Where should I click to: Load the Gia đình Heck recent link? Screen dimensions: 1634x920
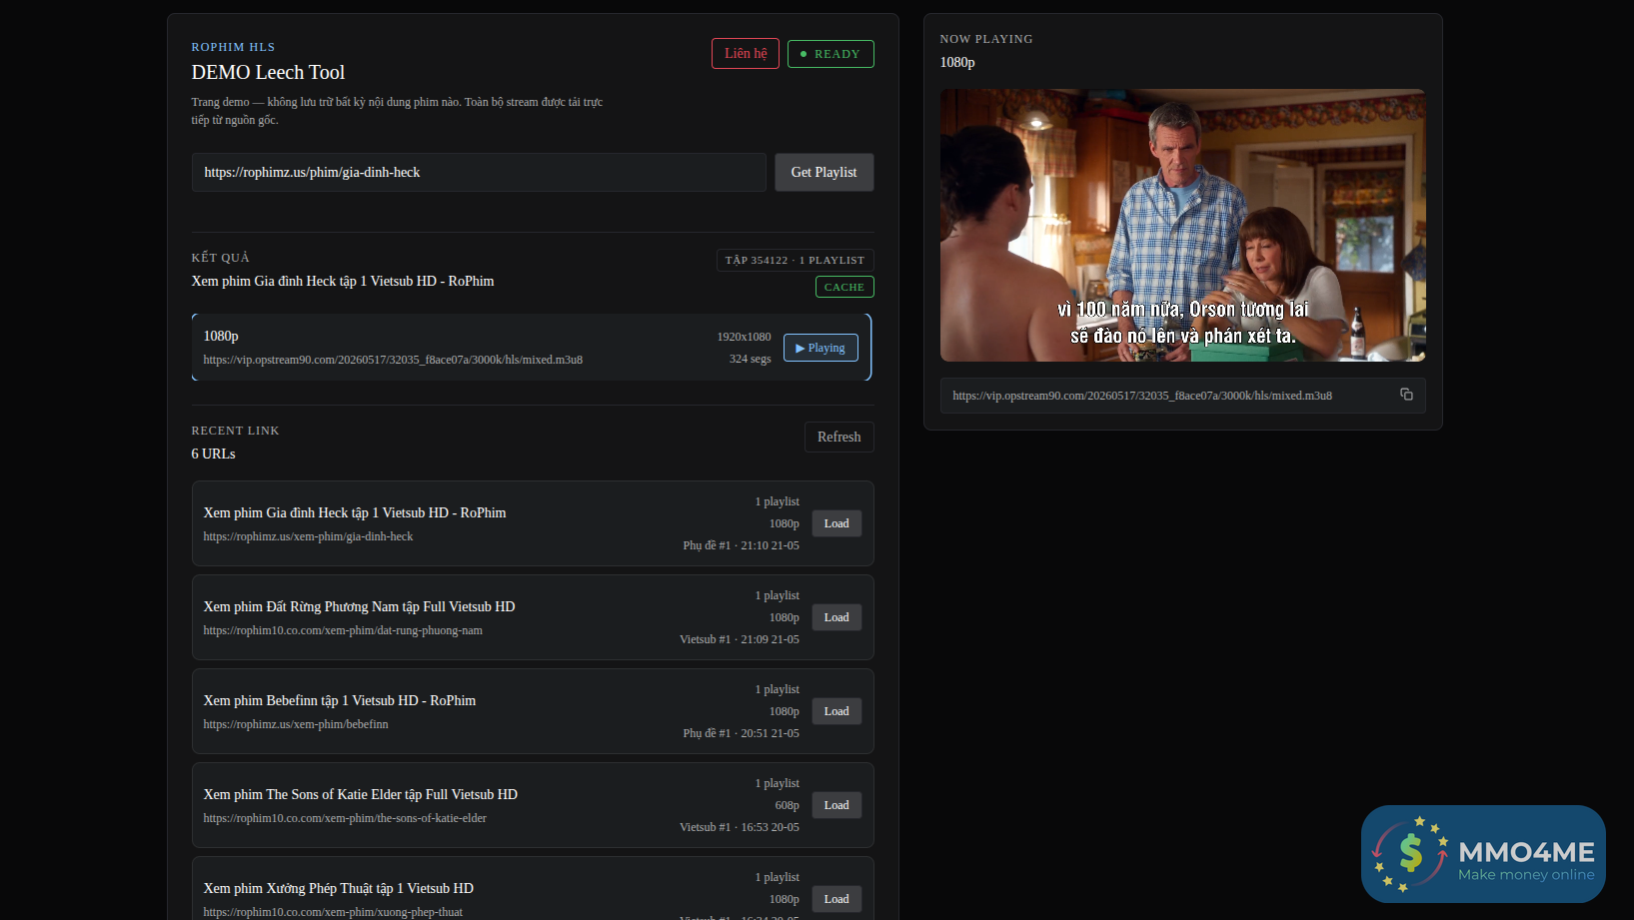click(x=836, y=523)
